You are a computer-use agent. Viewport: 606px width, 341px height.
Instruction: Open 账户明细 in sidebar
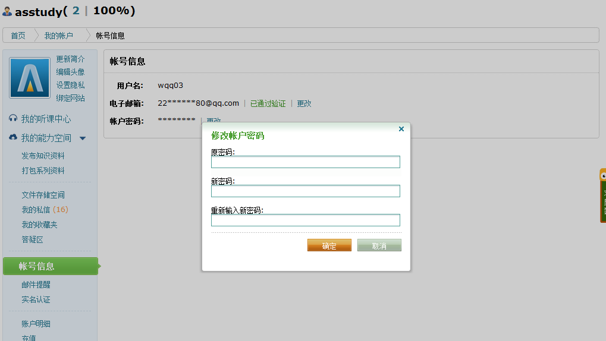tap(36, 324)
